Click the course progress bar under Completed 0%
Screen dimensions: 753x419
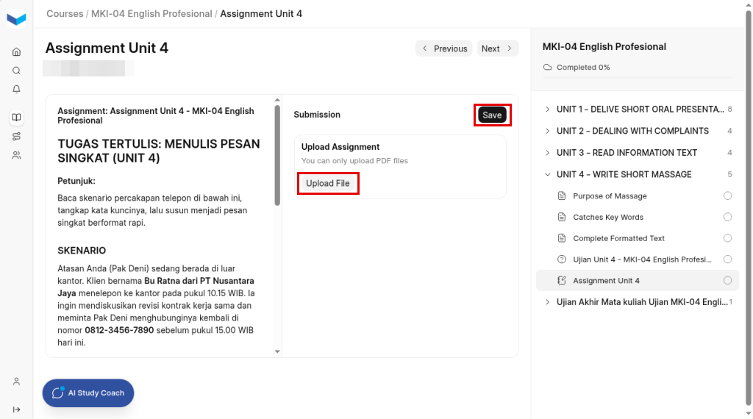(638, 77)
